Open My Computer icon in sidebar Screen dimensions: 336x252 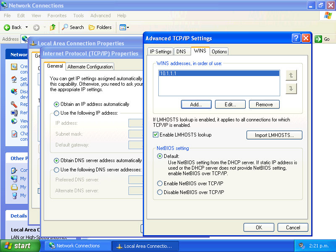(x=14, y=195)
